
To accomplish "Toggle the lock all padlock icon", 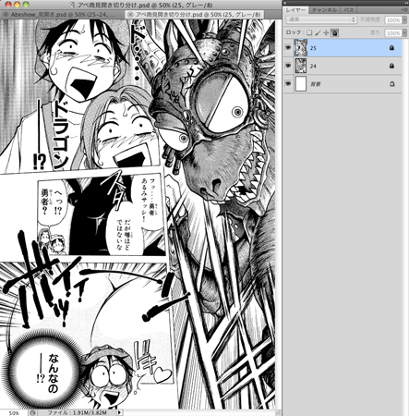I will point(335,32).
